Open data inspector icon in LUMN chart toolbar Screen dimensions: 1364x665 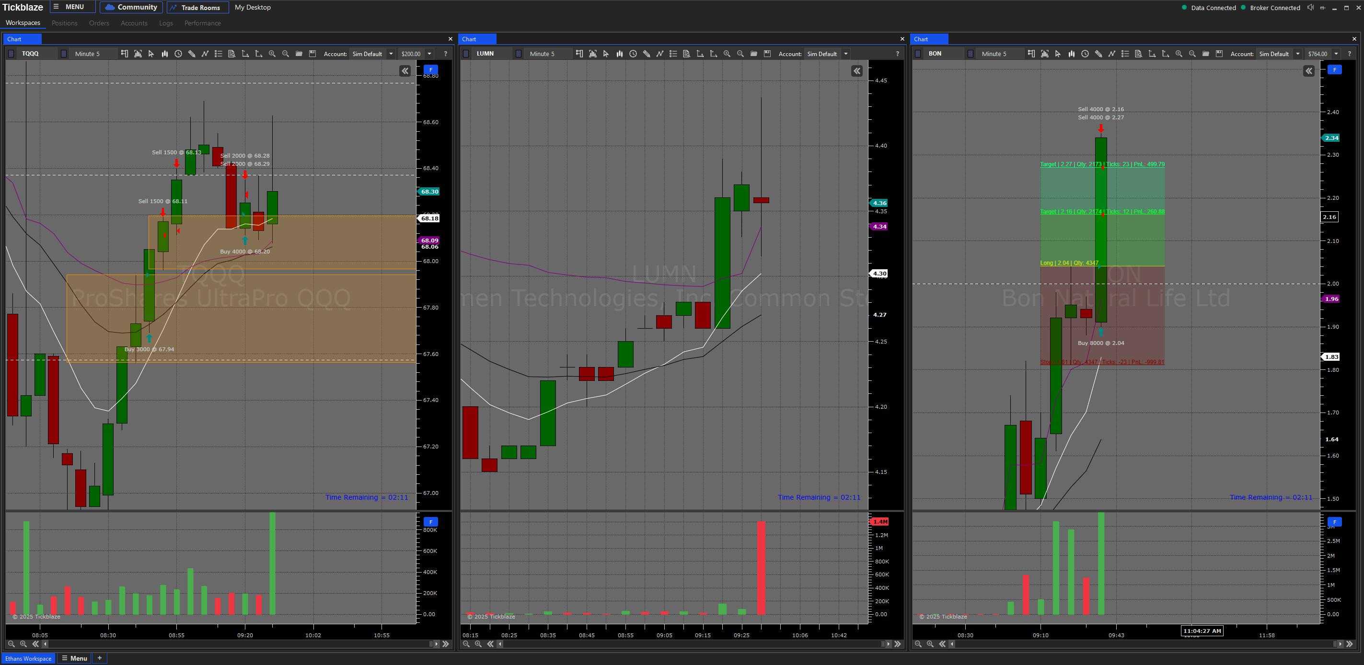tap(686, 54)
